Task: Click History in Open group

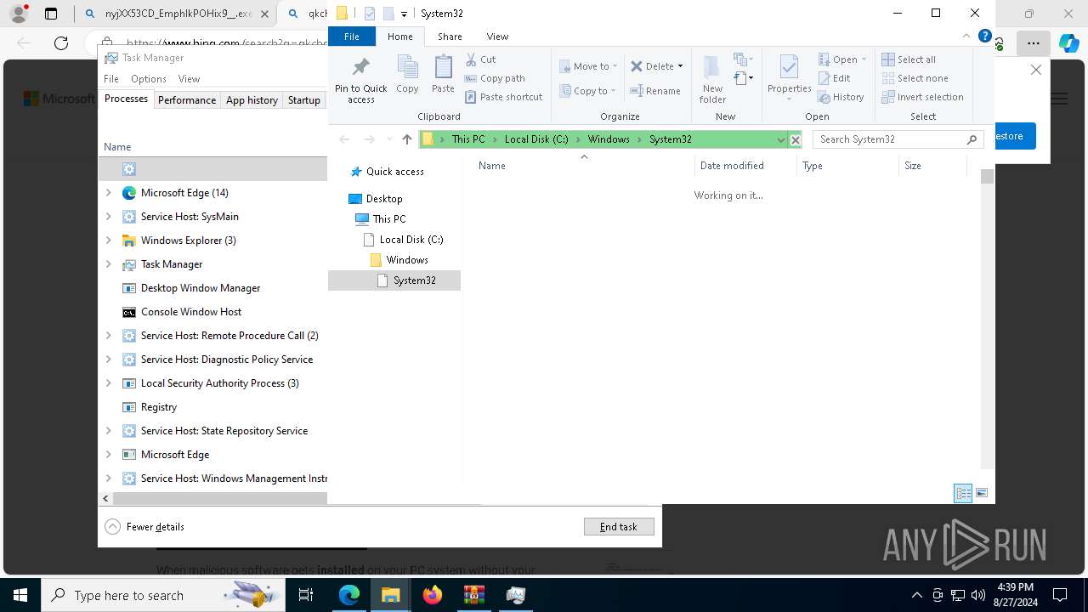Action: 841,97
